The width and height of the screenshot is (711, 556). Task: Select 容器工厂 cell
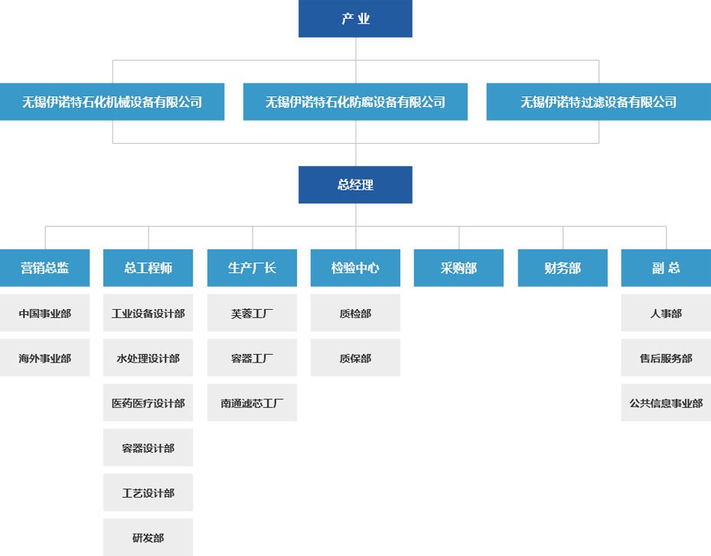click(252, 358)
